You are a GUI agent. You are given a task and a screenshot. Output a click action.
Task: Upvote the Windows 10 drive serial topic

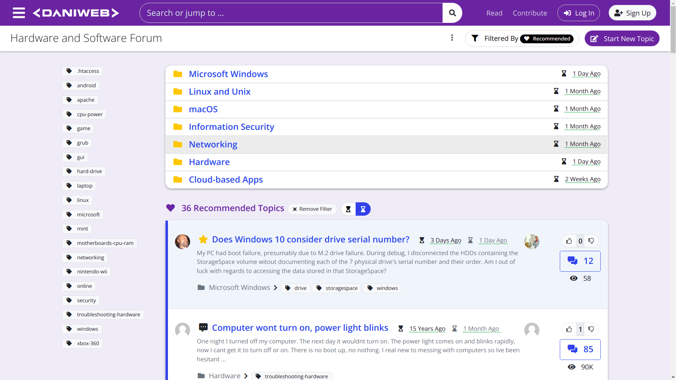pos(569,241)
